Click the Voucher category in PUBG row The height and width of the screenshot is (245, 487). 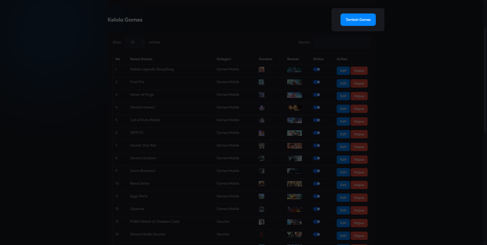tap(223, 221)
